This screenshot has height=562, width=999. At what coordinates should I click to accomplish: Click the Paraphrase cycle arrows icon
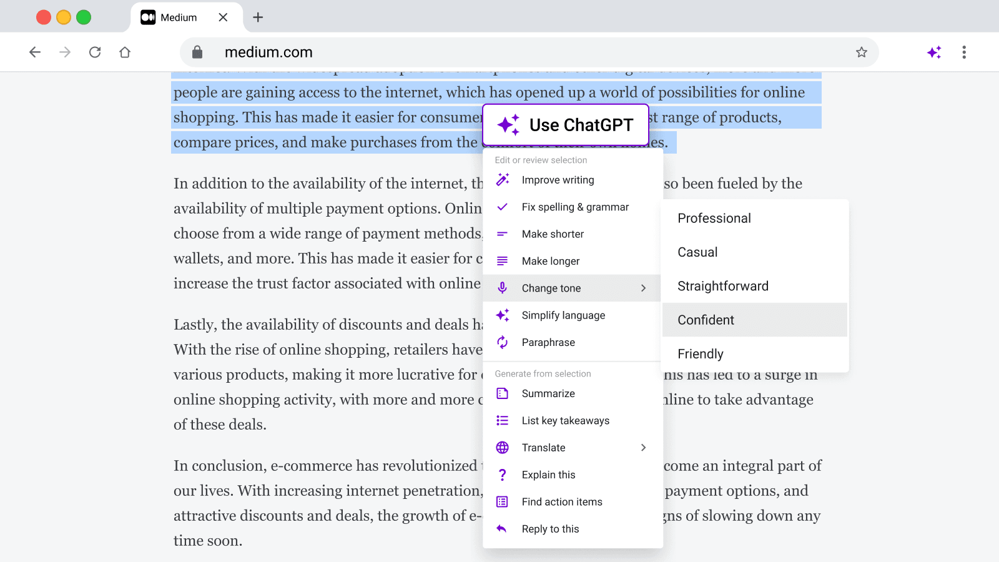tap(503, 342)
